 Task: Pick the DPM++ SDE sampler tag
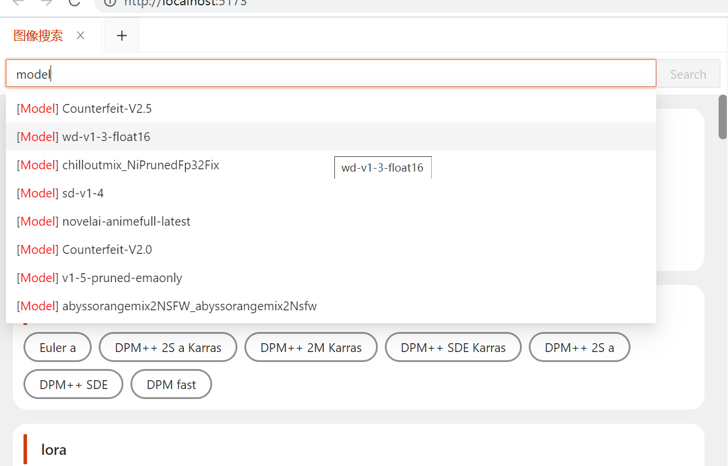(73, 384)
